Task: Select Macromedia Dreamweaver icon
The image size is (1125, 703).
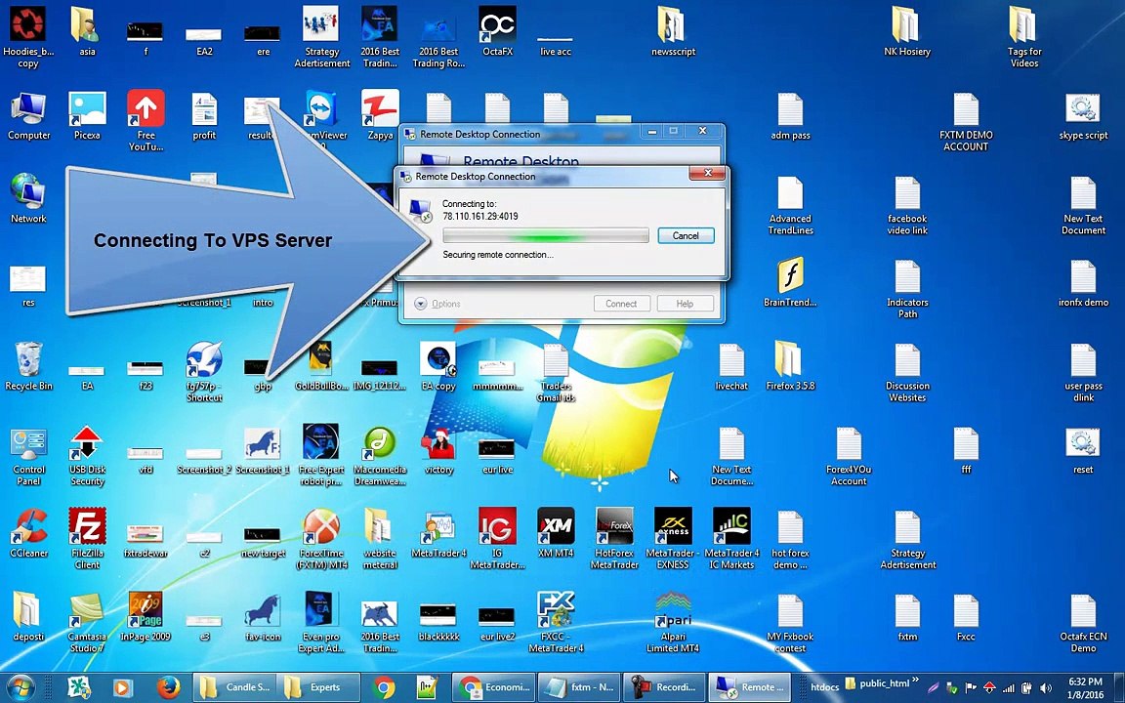Action: point(380,456)
